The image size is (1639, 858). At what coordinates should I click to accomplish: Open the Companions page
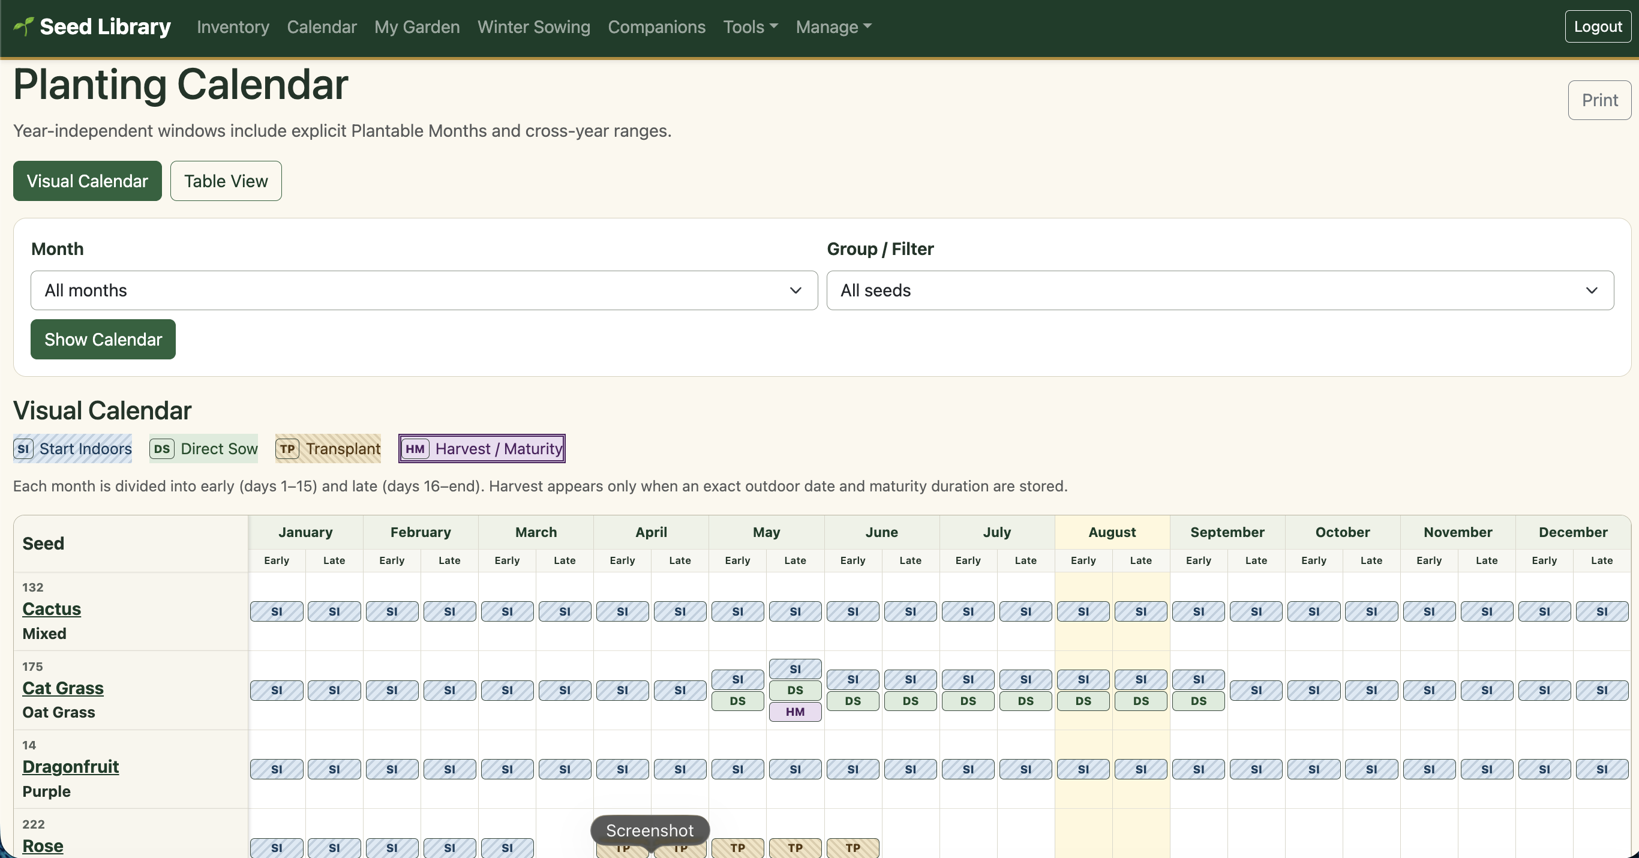(656, 27)
